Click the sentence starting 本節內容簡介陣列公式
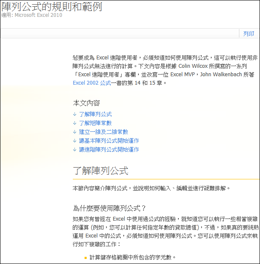This screenshot has width=260, height=264. 151,188
